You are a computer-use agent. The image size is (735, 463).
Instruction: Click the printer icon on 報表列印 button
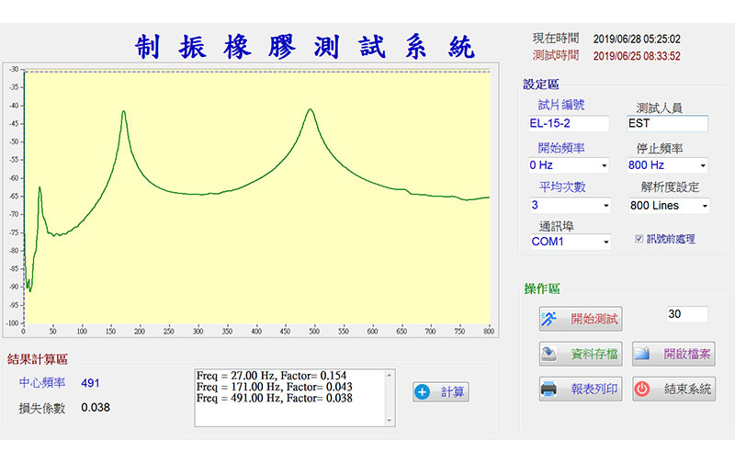(548, 389)
